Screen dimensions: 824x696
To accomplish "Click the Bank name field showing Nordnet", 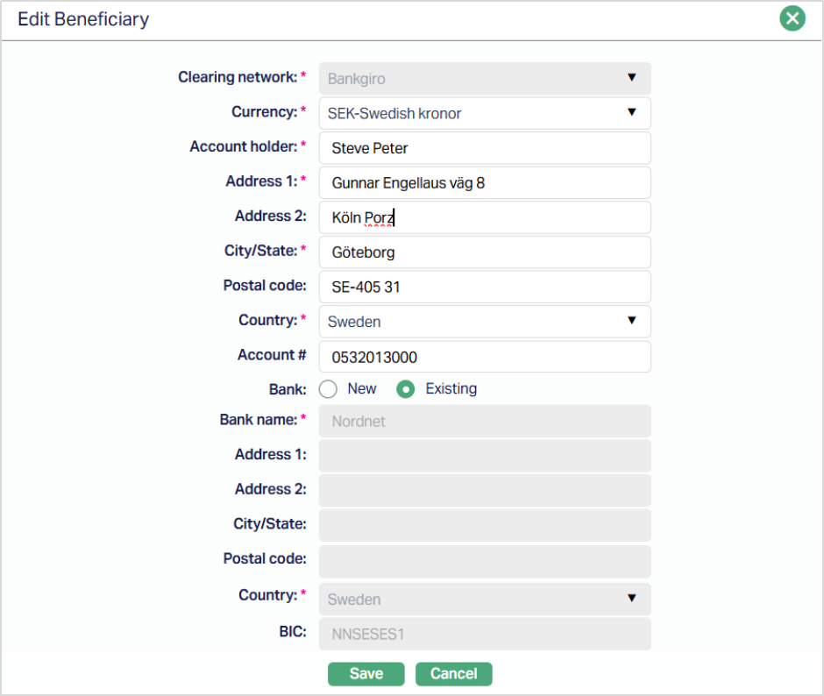I will 485,421.
